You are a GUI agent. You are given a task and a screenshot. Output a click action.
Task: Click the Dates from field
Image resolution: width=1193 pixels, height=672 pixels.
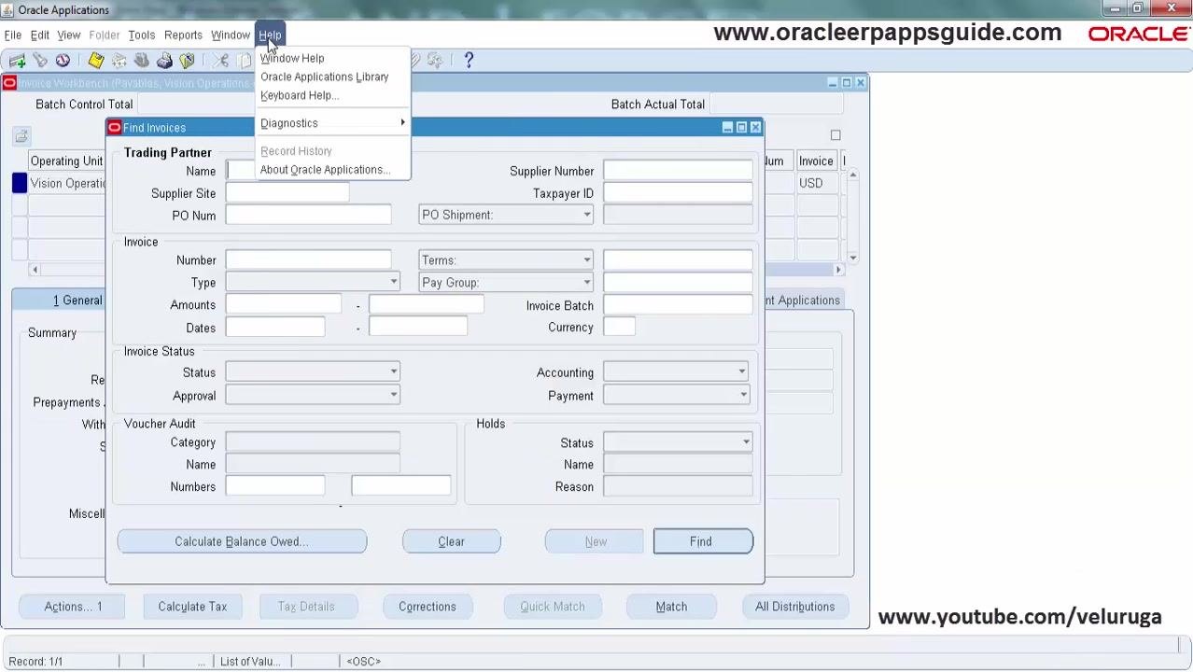click(x=275, y=328)
